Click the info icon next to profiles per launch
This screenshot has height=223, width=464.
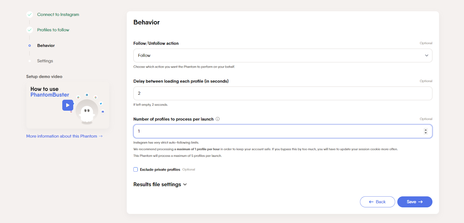point(218,119)
